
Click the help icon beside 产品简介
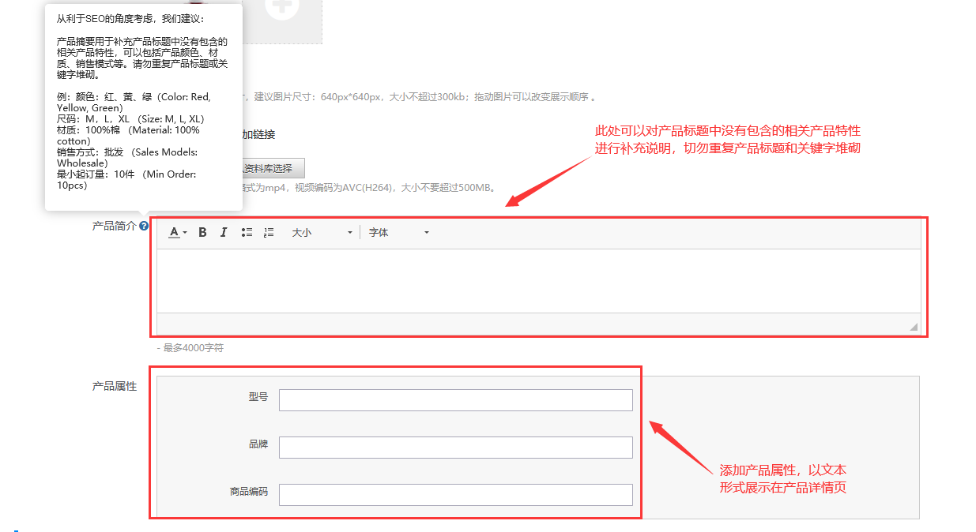[x=144, y=227]
